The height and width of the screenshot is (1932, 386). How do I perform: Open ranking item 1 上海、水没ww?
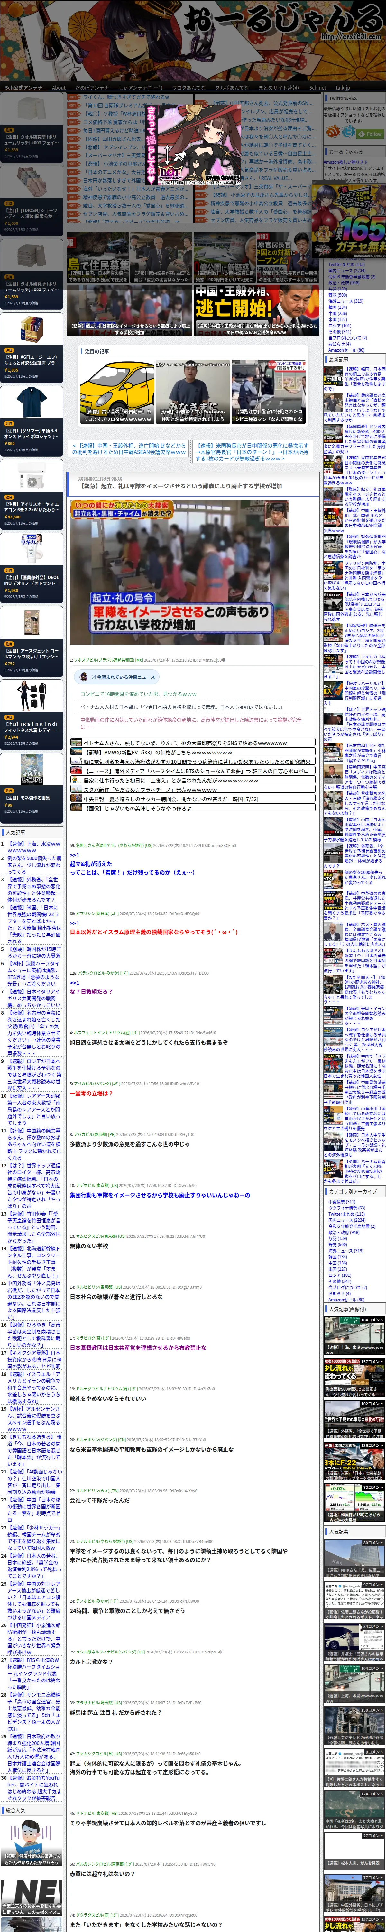coord(34,847)
